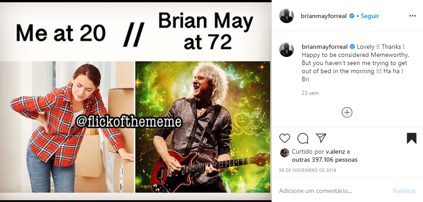Image resolution: width=423 pixels, height=202 pixels.
Task: Open brianmayforreal profile picture in header
Action: pos(287,16)
